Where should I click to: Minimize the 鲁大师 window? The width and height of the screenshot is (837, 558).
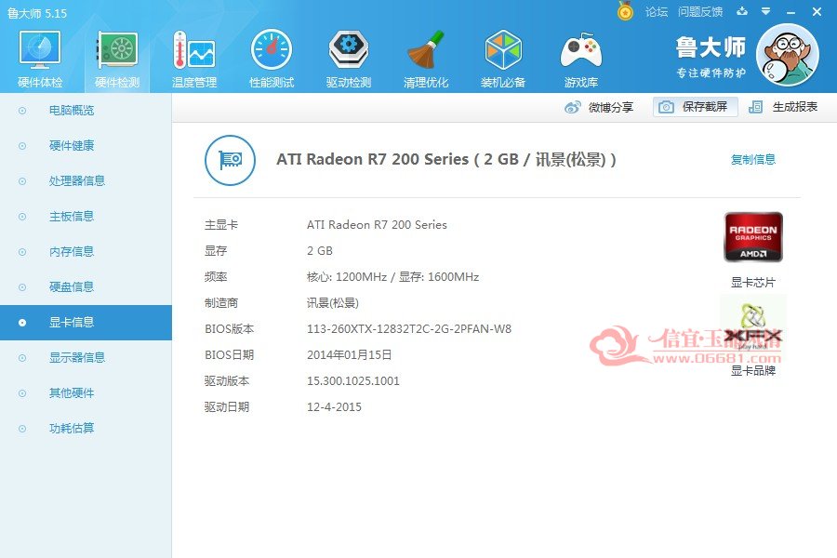point(791,12)
